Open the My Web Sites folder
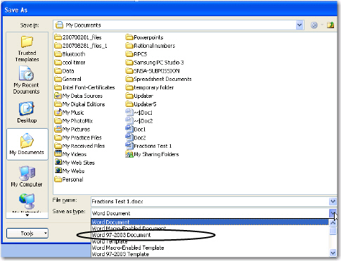 pos(75,163)
